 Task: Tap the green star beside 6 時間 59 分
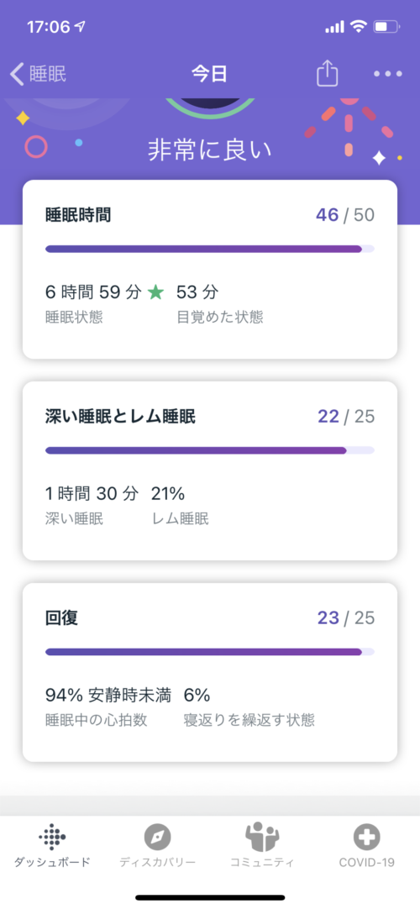(155, 292)
